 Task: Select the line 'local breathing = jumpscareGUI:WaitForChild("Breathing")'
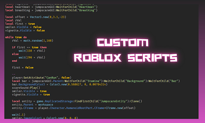51,10
